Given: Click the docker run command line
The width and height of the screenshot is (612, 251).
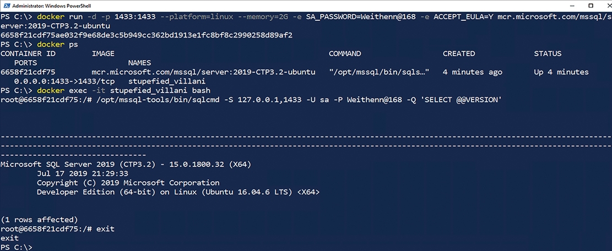Looking at the screenshot, I should pos(306,21).
